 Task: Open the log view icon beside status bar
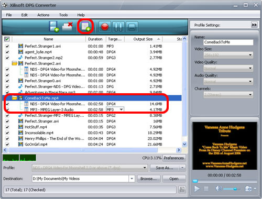[x=182, y=190]
